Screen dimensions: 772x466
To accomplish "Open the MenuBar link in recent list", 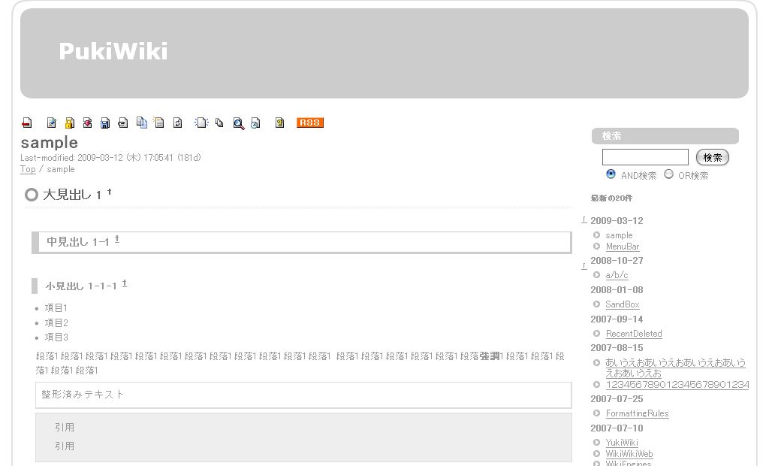I will coord(622,247).
